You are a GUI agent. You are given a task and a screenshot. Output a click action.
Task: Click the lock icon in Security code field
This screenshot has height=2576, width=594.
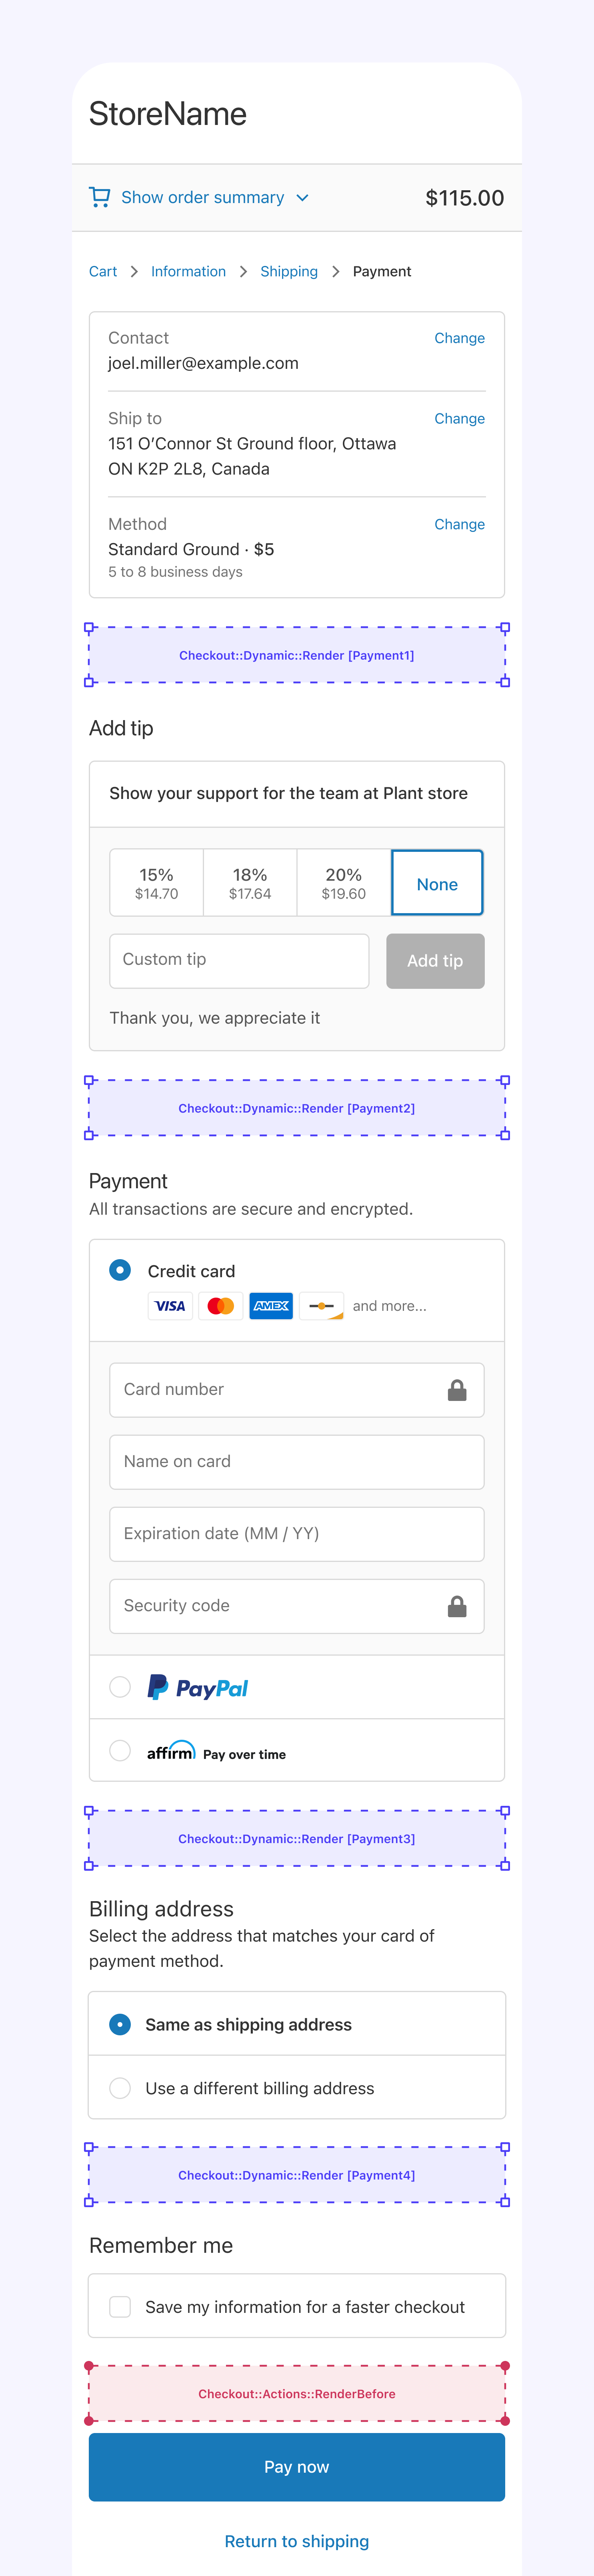[457, 1606]
